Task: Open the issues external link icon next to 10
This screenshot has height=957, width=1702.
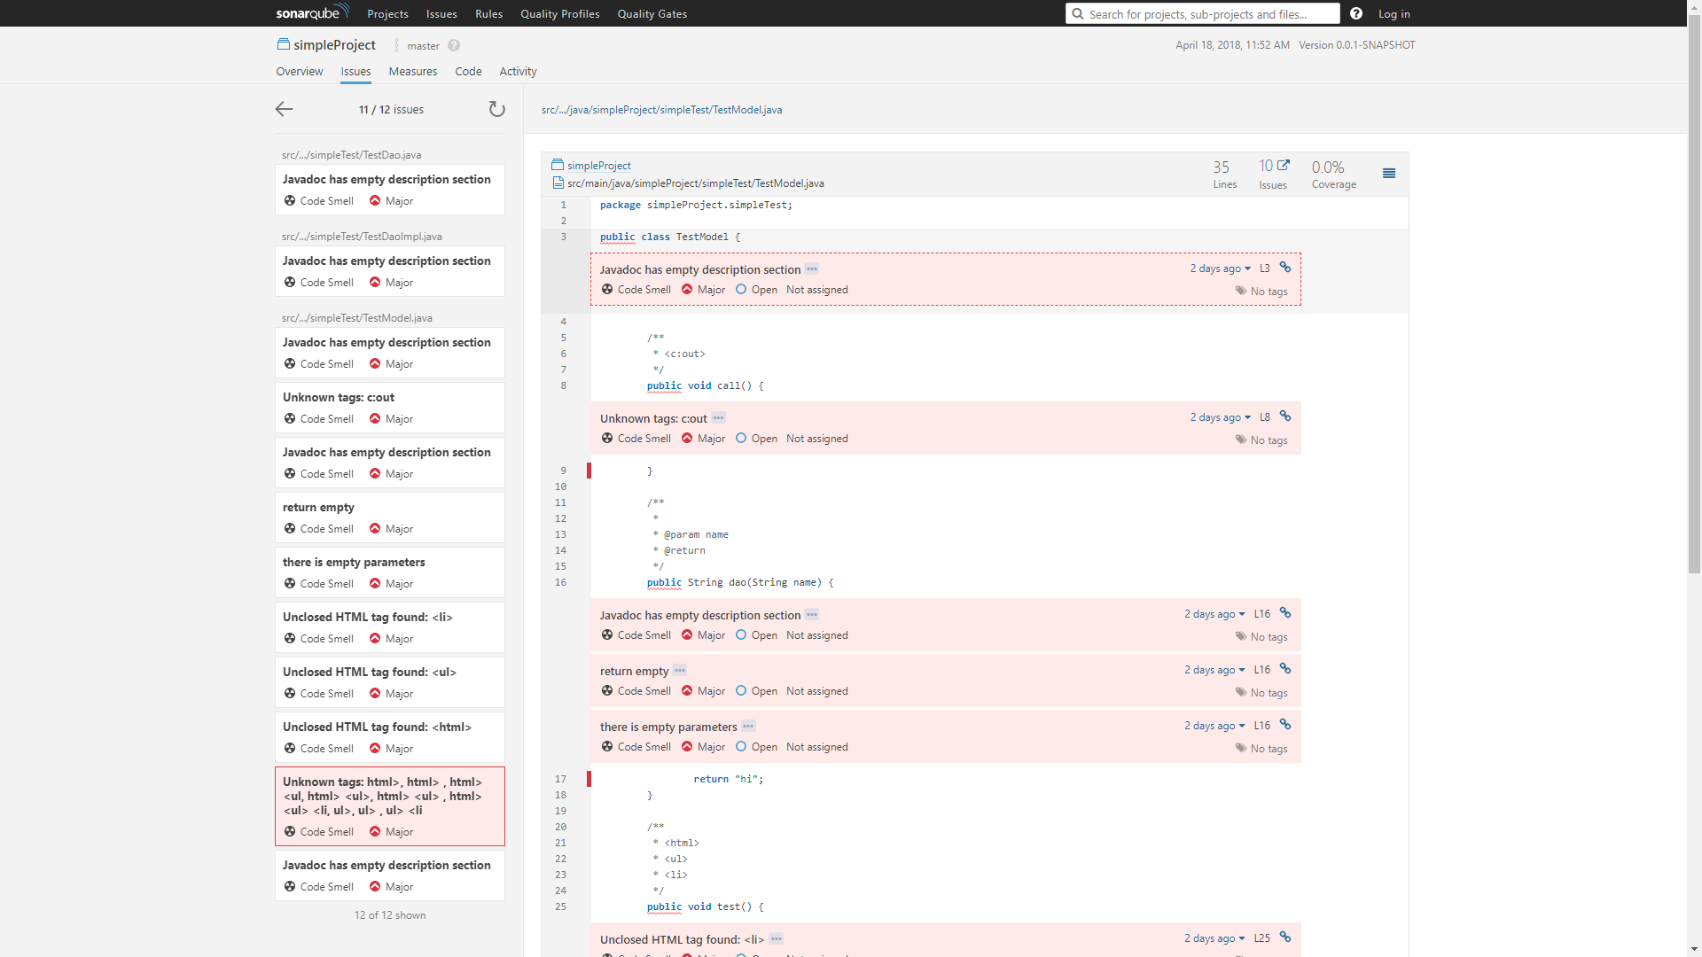Action: [1283, 166]
